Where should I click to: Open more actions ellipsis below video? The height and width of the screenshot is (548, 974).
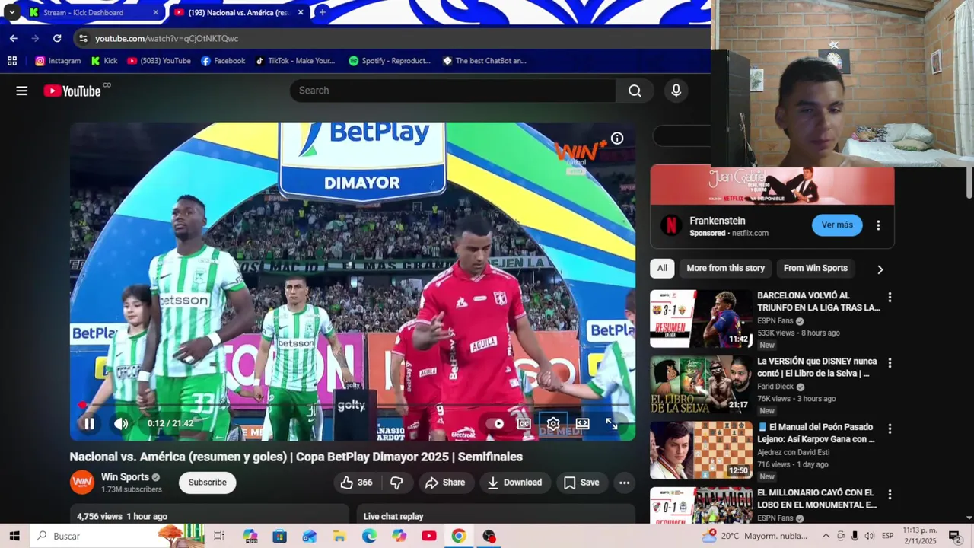point(624,483)
